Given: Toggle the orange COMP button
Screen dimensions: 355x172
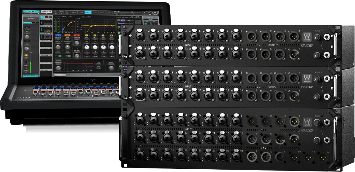Looking at the screenshot, I should (x=67, y=35).
